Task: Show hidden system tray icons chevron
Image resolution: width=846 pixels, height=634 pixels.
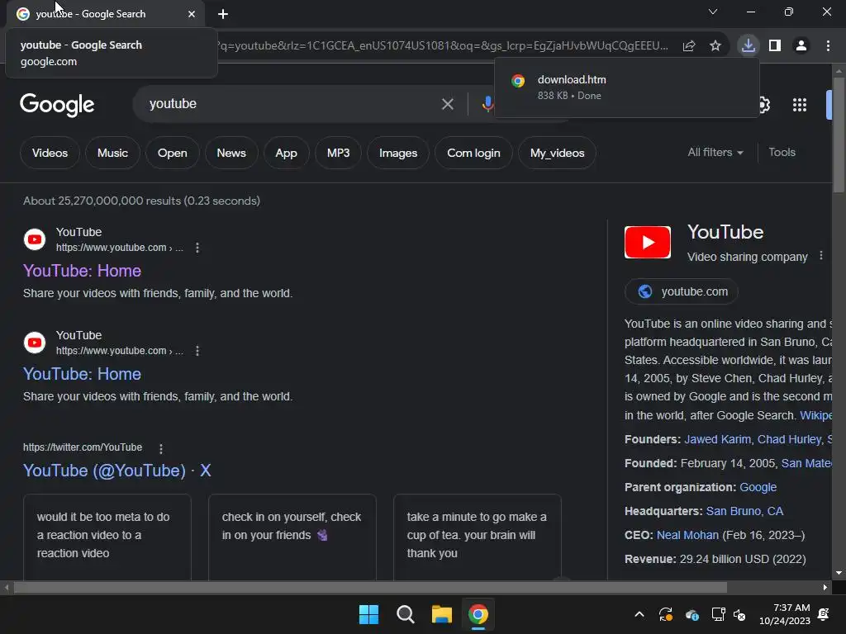Action: (639, 614)
